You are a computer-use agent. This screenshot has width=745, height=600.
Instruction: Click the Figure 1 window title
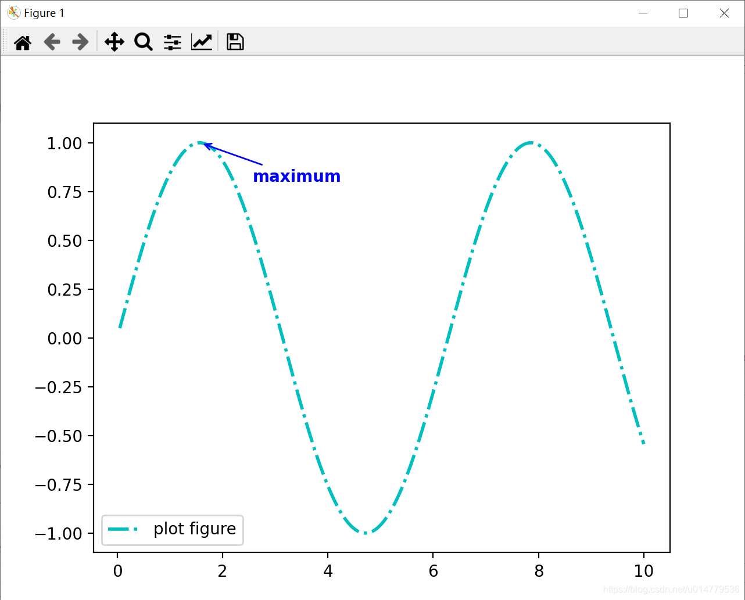tap(44, 13)
